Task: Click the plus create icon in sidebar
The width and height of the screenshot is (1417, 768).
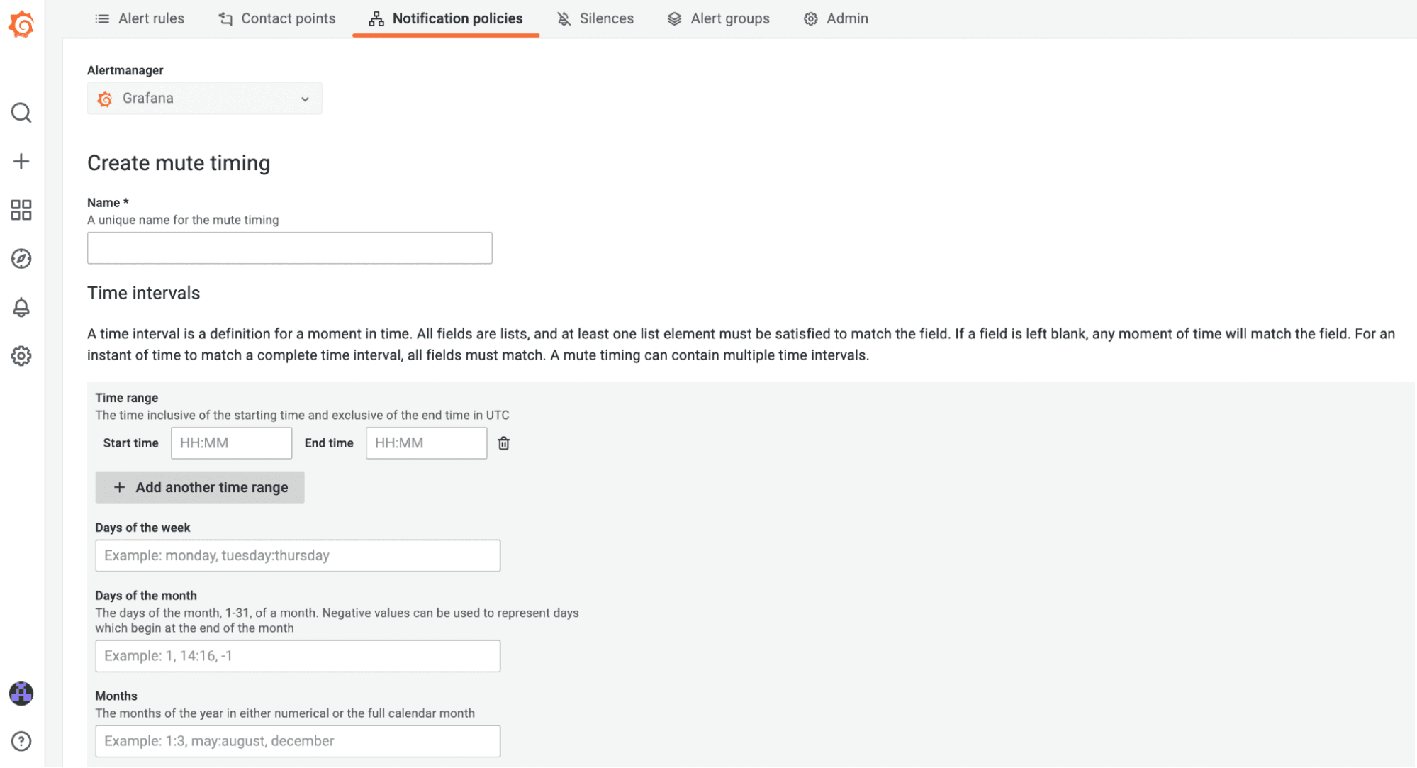Action: 21,161
